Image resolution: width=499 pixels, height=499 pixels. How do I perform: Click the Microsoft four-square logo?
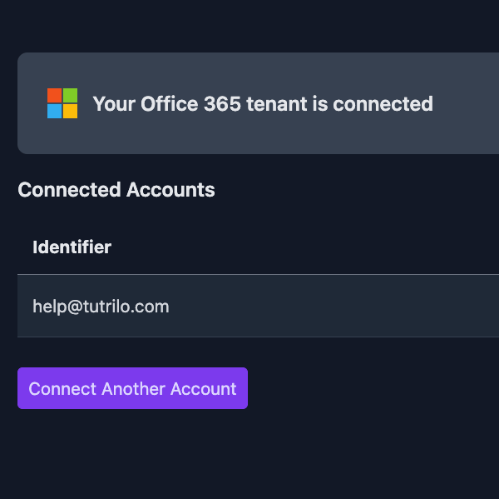[62, 103]
